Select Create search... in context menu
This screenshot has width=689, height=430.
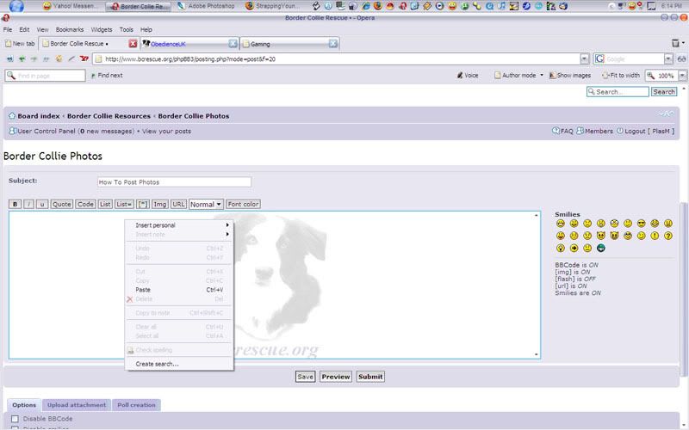point(179,364)
